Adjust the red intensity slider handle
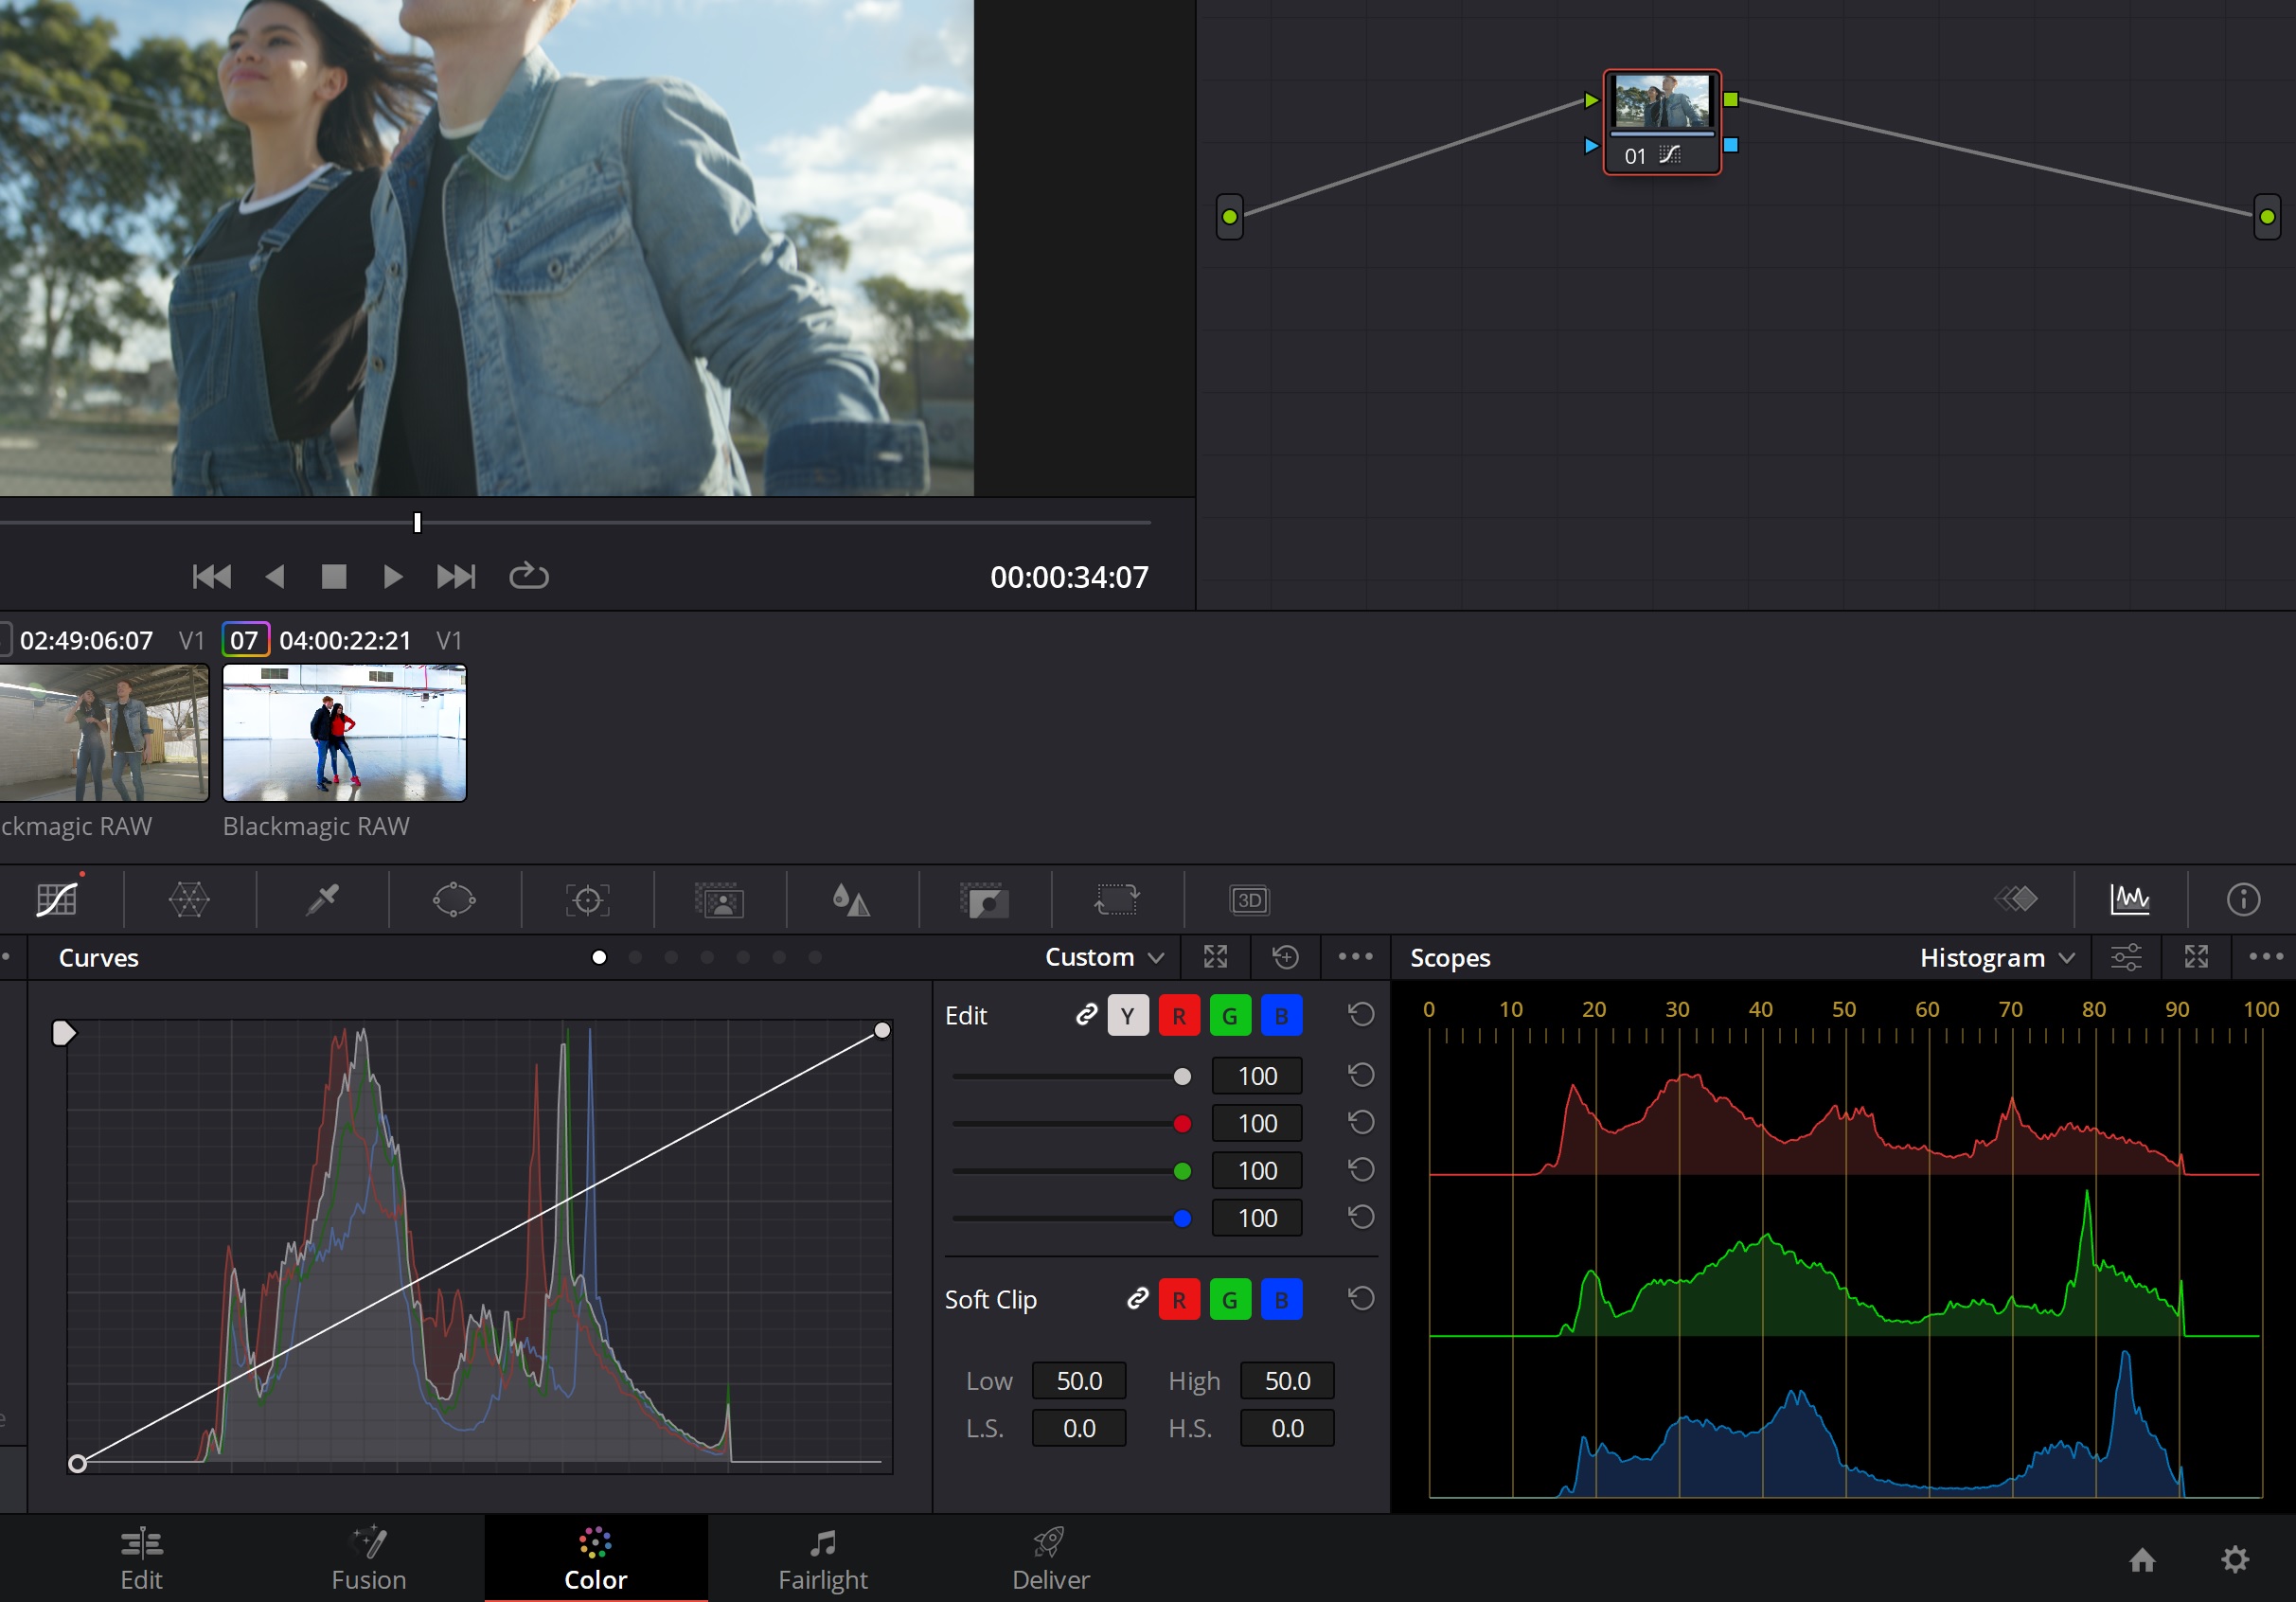Viewport: 2296px width, 1602px height. click(x=1182, y=1123)
